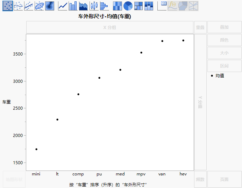Click the lt axis label
The height and width of the screenshot is (188, 242).
coord(57,174)
